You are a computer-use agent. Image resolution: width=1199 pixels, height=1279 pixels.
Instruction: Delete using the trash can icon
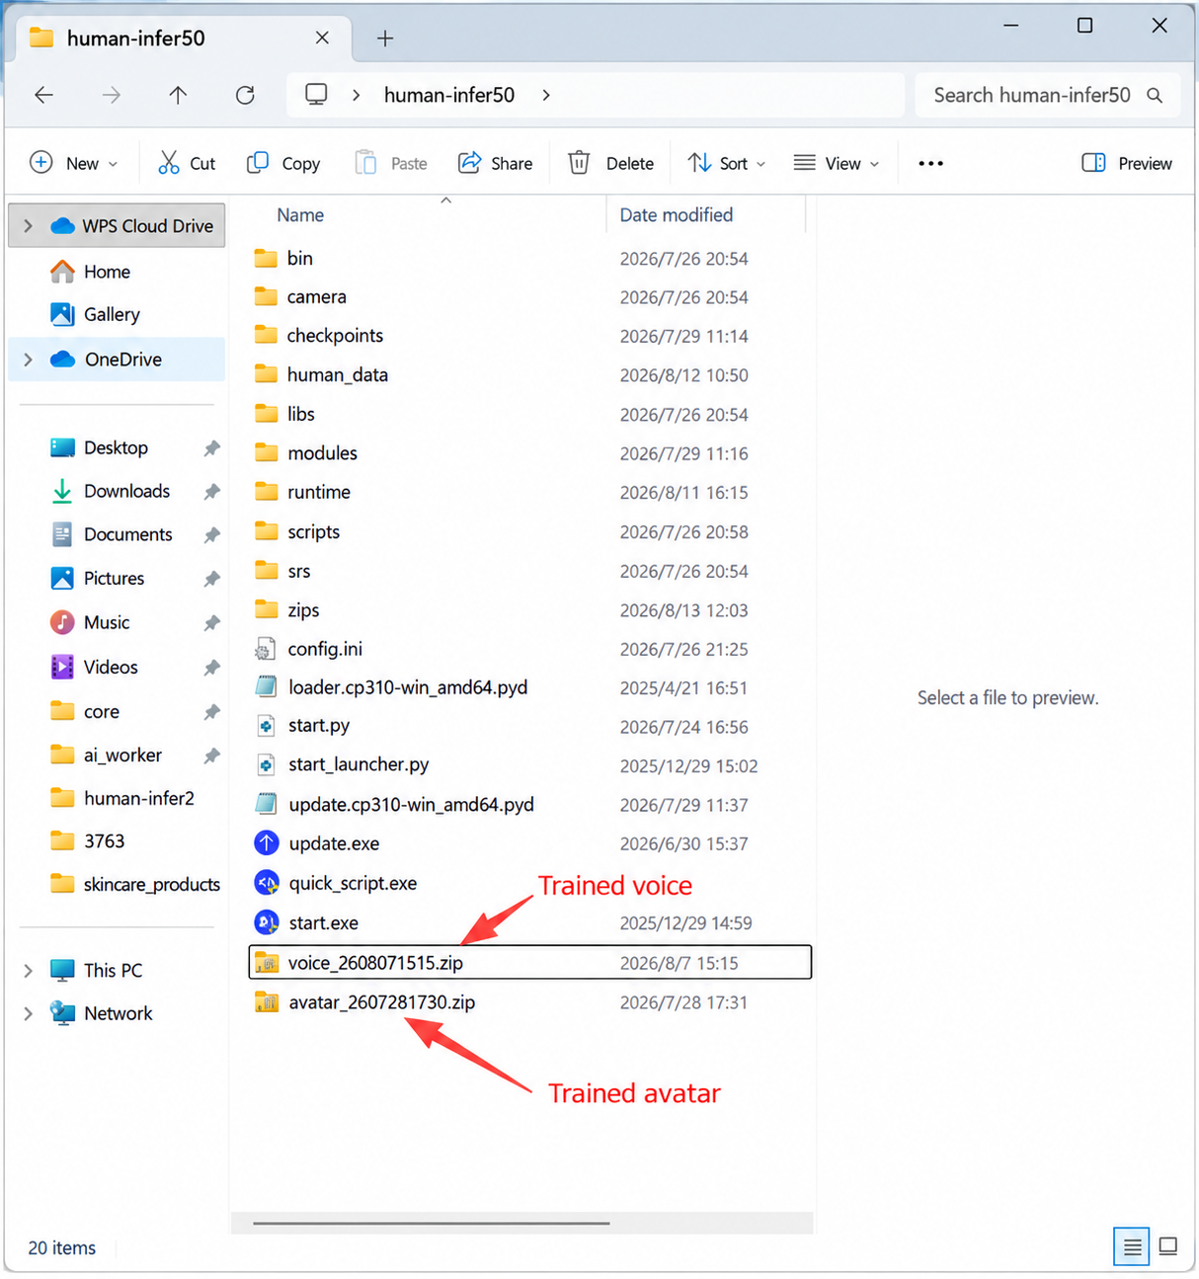(x=580, y=163)
